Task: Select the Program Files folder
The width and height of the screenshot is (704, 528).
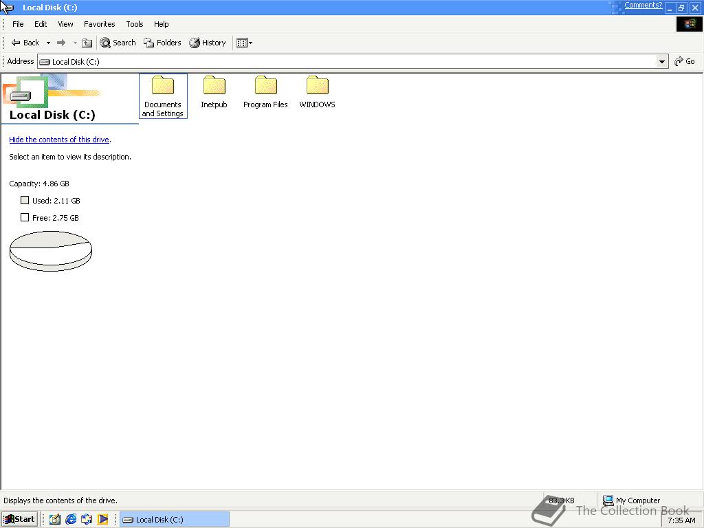Action: (265, 92)
